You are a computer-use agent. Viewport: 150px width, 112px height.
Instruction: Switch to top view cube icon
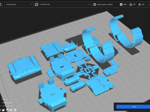pyautogui.click(x=7, y=110)
